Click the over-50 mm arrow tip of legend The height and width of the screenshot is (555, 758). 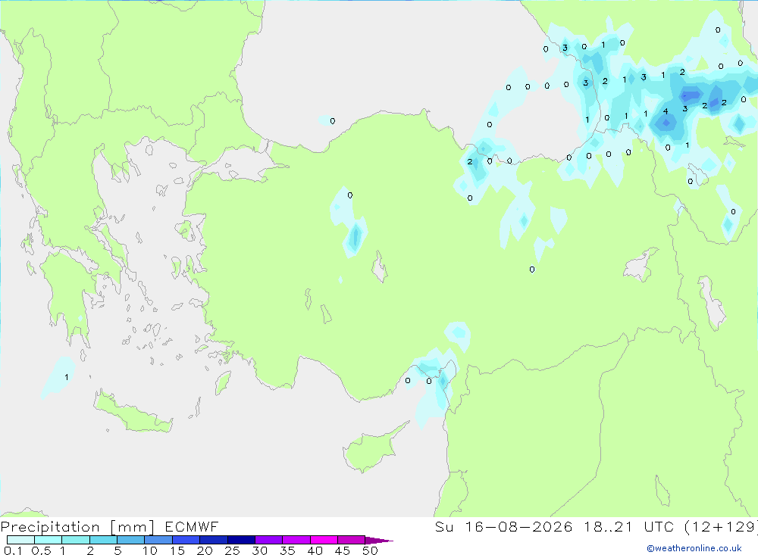[x=379, y=541]
